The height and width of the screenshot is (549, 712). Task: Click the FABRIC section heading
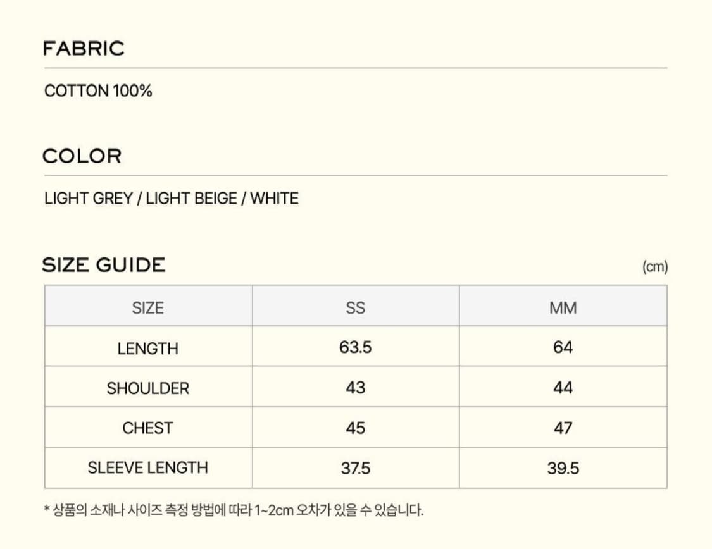(x=84, y=49)
